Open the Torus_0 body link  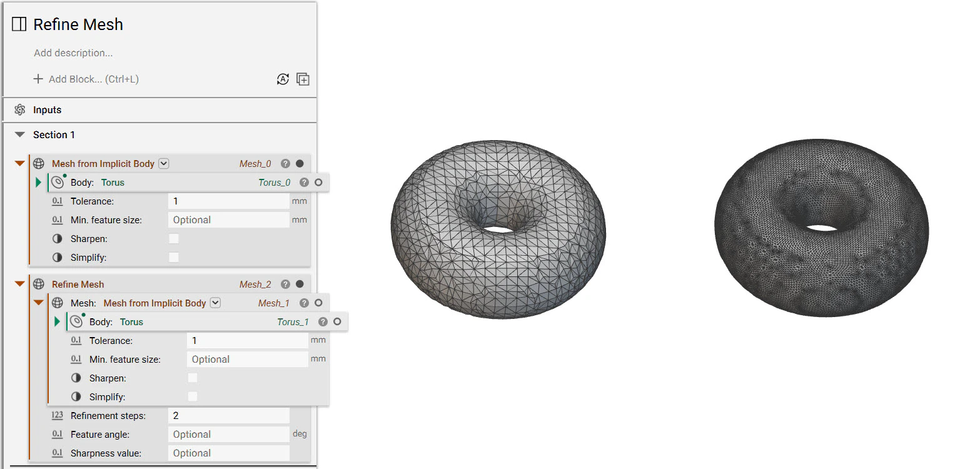(274, 182)
